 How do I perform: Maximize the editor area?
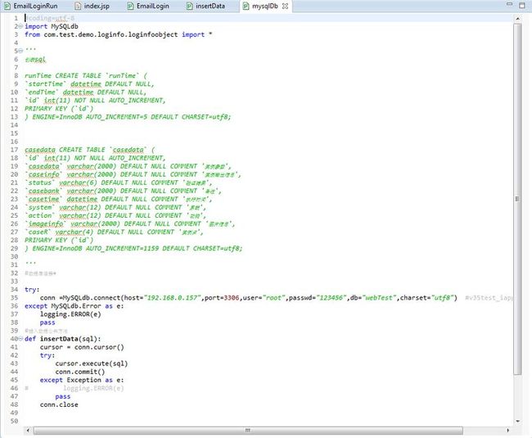[522, 5]
